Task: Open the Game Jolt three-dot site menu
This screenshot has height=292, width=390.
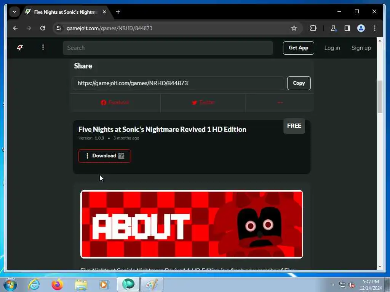Action: (43, 47)
